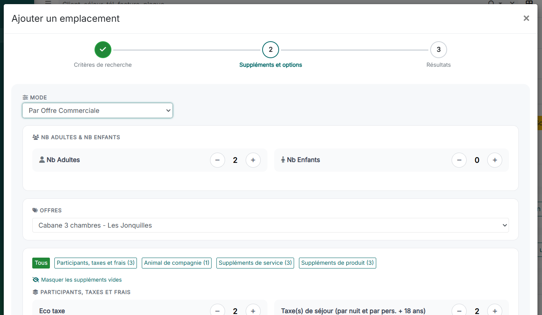Viewport: 542px width, 315px height.
Task: Filter by Suppléments de produit (3)
Action: pyautogui.click(x=338, y=263)
